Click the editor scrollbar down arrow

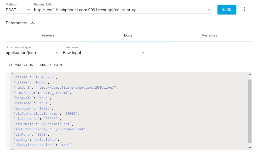click(250, 148)
